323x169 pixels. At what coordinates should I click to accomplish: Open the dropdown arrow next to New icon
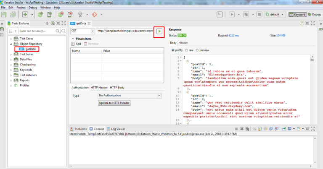[32, 14]
